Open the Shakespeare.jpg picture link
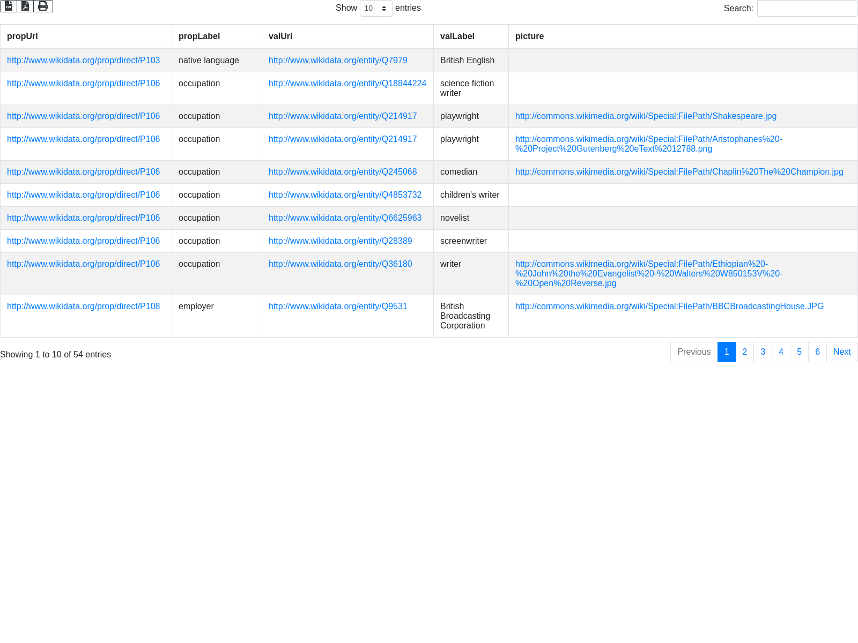Viewport: 858px width, 643px height. click(646, 116)
